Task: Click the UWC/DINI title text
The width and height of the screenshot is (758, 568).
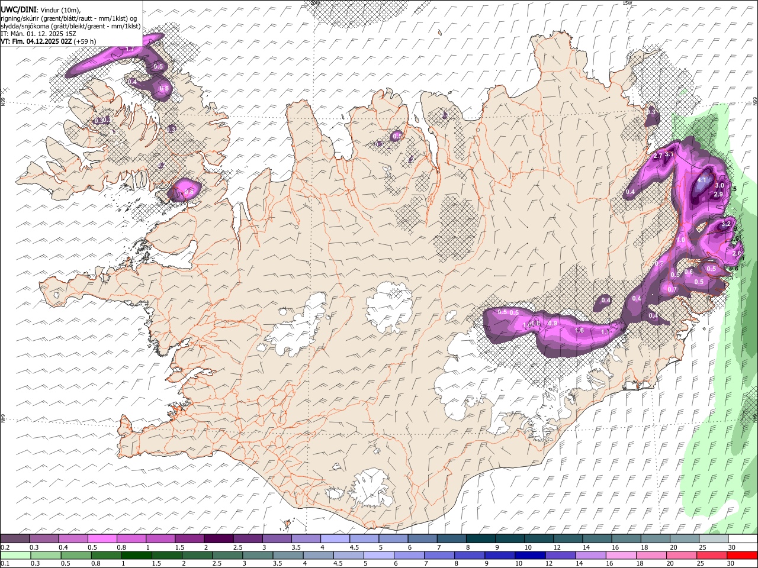Action: point(18,9)
